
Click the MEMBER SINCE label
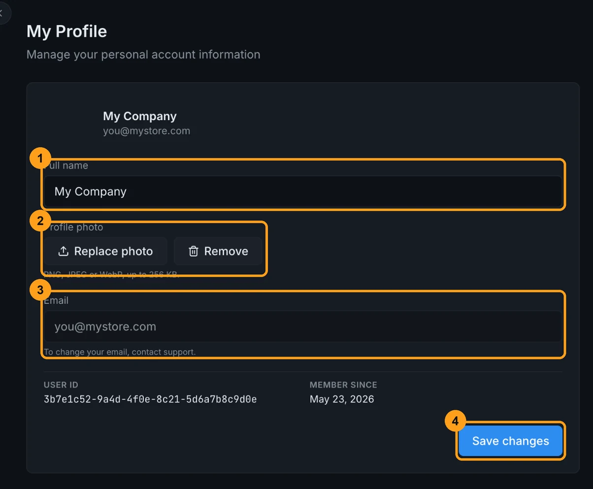343,385
